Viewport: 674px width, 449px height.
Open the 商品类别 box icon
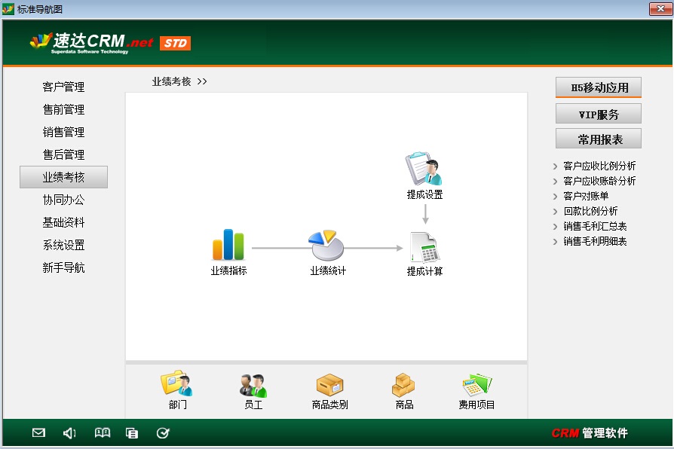coord(329,384)
